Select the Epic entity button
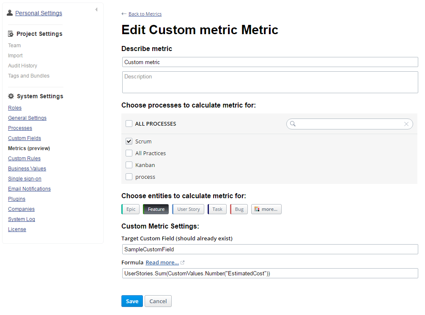 click(130, 209)
